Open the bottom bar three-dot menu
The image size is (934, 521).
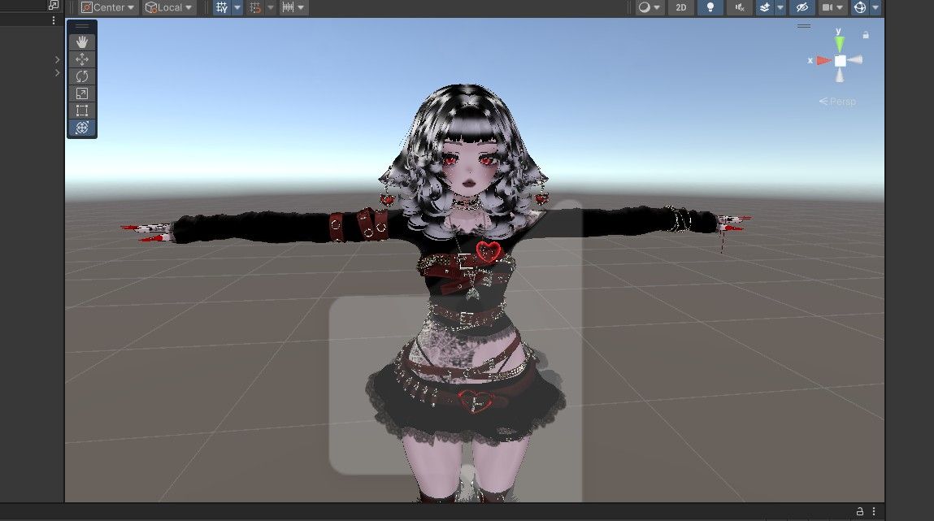tap(874, 511)
